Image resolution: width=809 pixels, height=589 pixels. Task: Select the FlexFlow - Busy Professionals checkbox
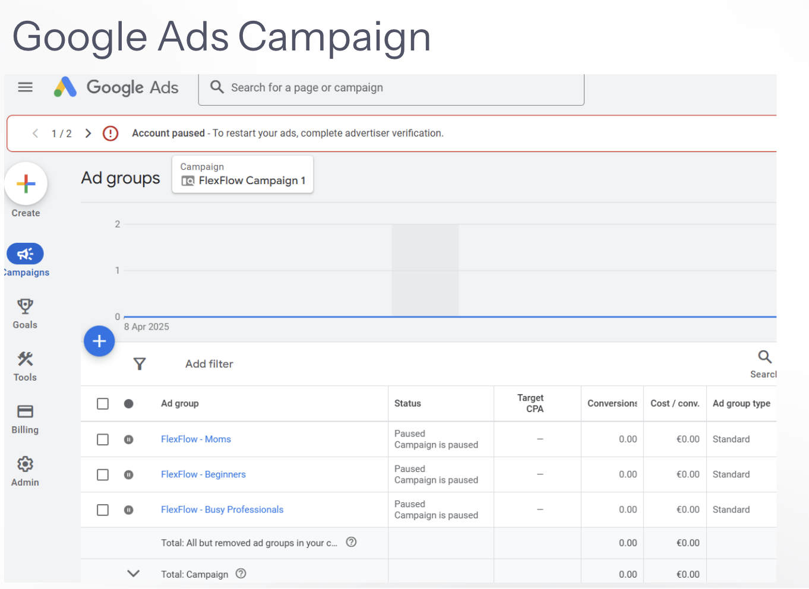103,509
